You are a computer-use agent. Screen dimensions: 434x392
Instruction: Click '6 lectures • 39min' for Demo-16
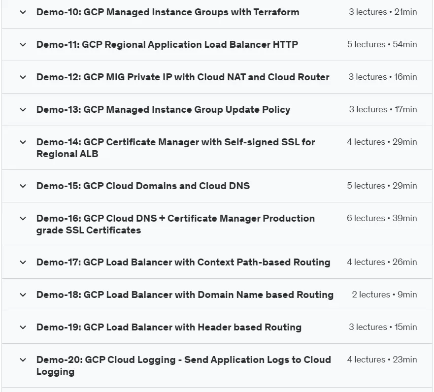(382, 218)
